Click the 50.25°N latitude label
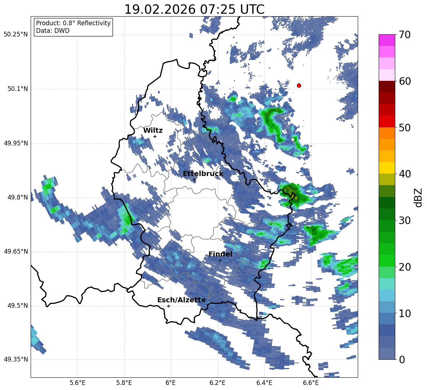This screenshot has height=390, width=427. pyautogui.click(x=16, y=35)
